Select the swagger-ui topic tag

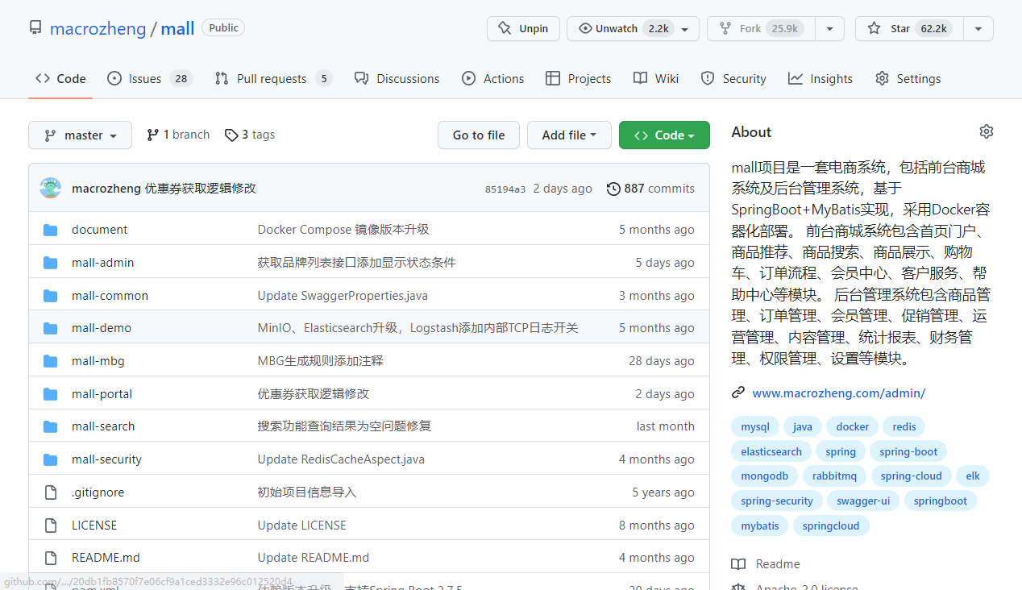(x=863, y=501)
